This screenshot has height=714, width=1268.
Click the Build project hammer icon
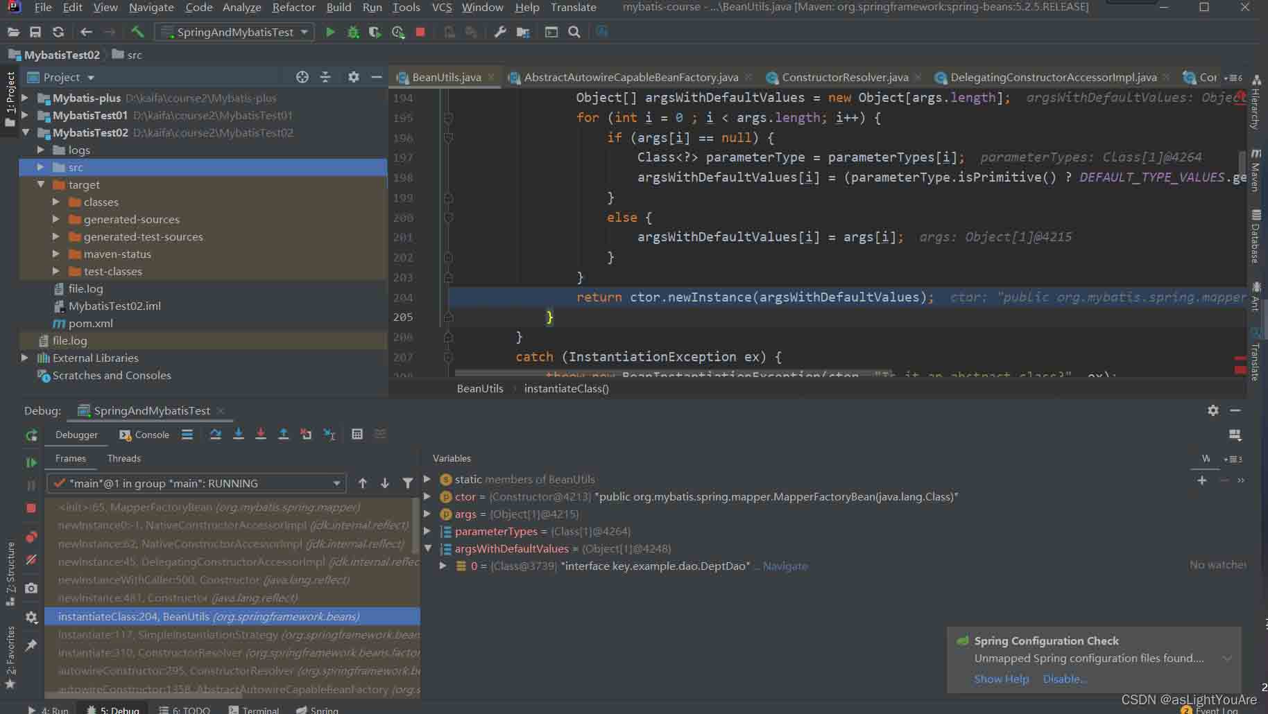tap(137, 32)
